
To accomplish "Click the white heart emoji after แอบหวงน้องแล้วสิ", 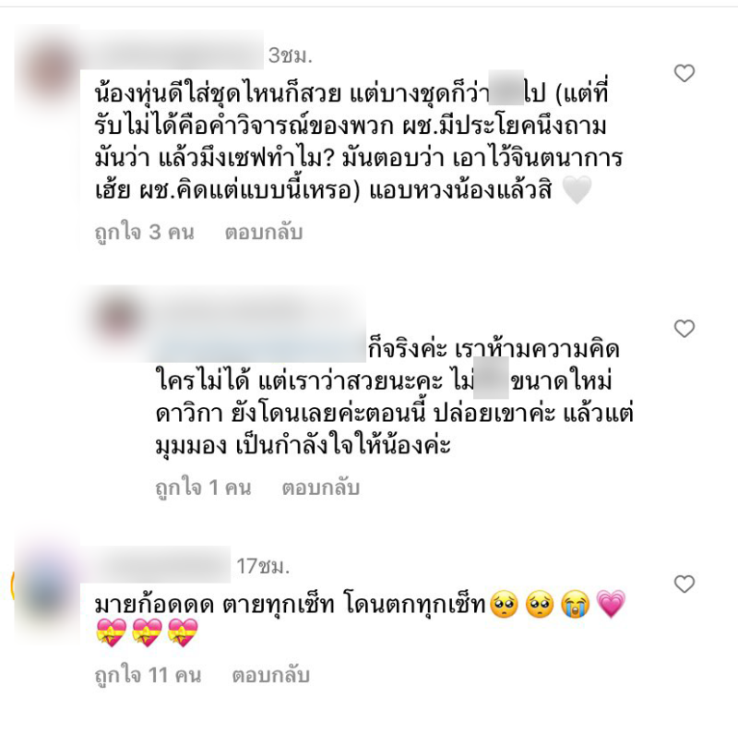I will tap(577, 191).
